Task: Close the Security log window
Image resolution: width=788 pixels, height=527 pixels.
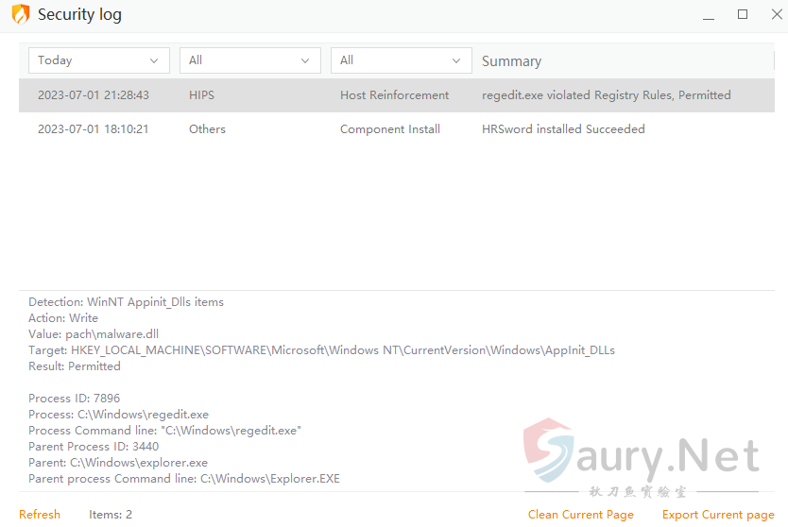Action: [x=771, y=14]
